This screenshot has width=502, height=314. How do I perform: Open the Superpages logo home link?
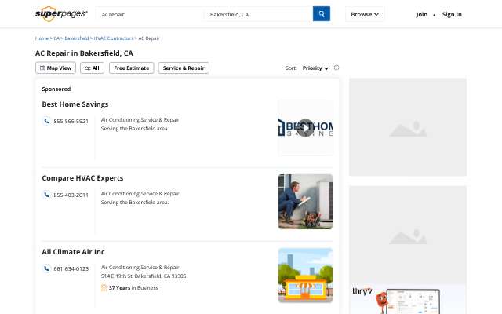tap(61, 14)
